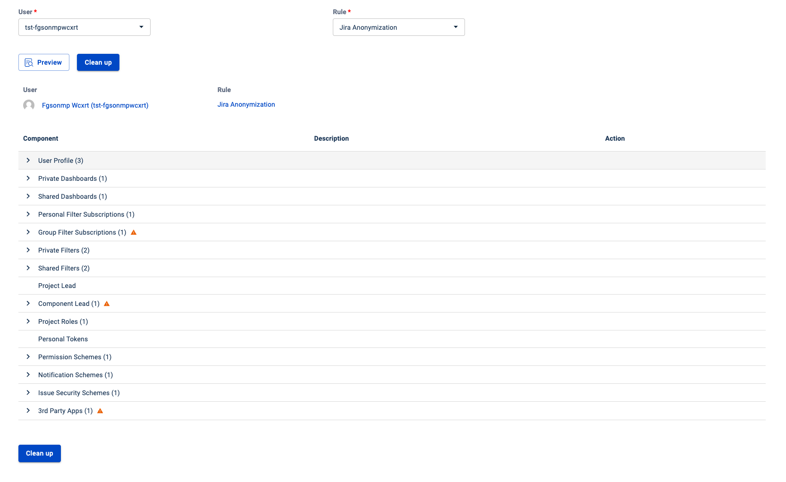Click the user avatar for Fgsonmp Wcxrt
Screen dimensions: 786x482
pyautogui.click(x=29, y=105)
